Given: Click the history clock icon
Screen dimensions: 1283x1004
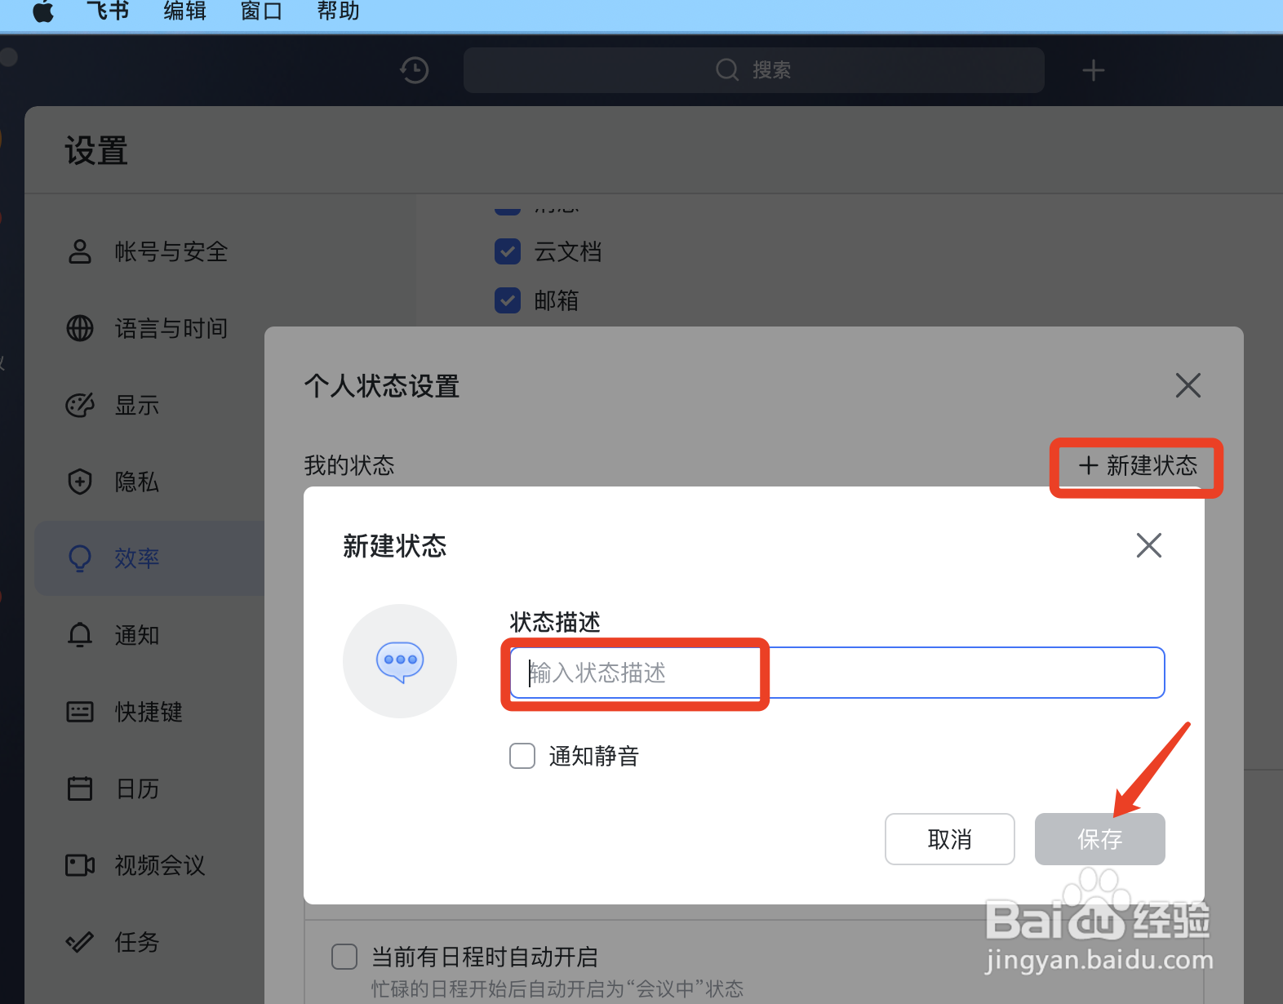Looking at the screenshot, I should [x=415, y=70].
